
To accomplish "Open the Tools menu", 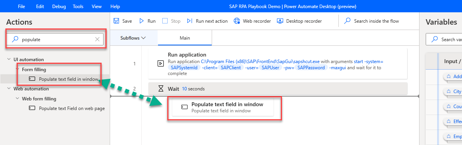I will (x=78, y=6).
